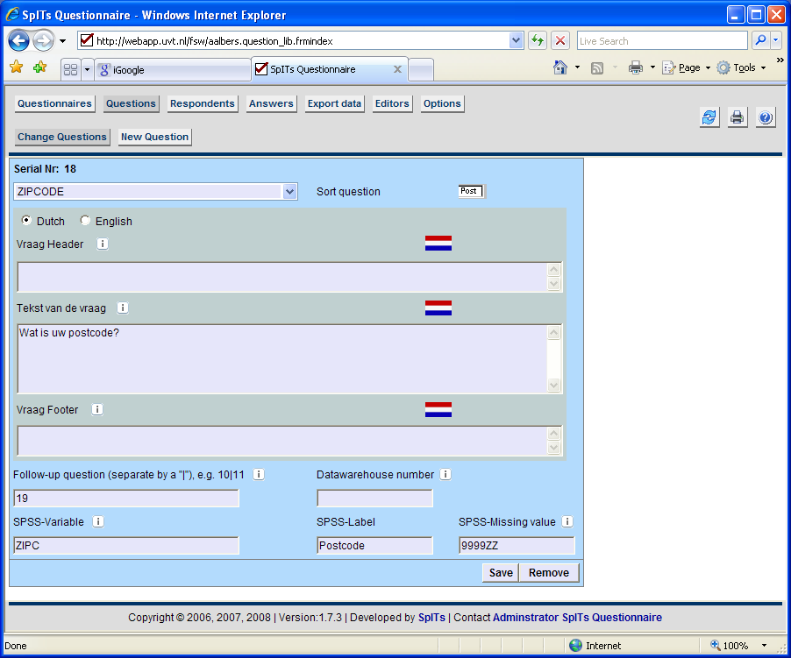
Task: Click the printer icon in the app header
Action: (738, 118)
